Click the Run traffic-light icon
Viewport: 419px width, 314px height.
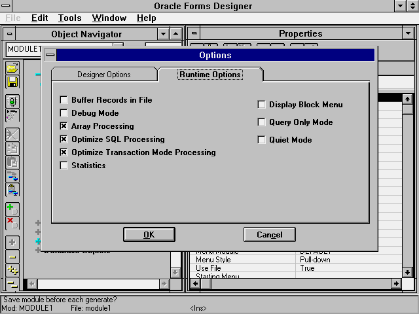click(x=12, y=101)
